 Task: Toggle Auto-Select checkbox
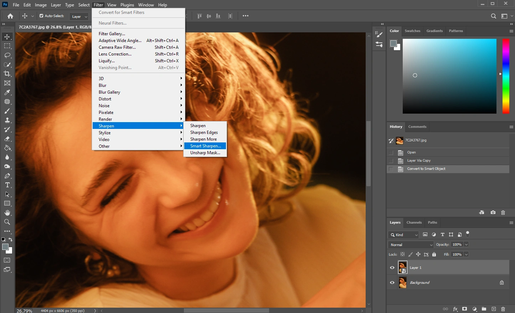coord(41,16)
